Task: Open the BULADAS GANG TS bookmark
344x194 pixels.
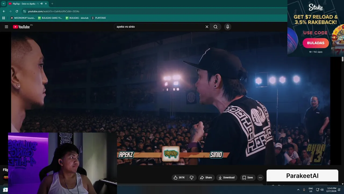Action: coord(50,18)
